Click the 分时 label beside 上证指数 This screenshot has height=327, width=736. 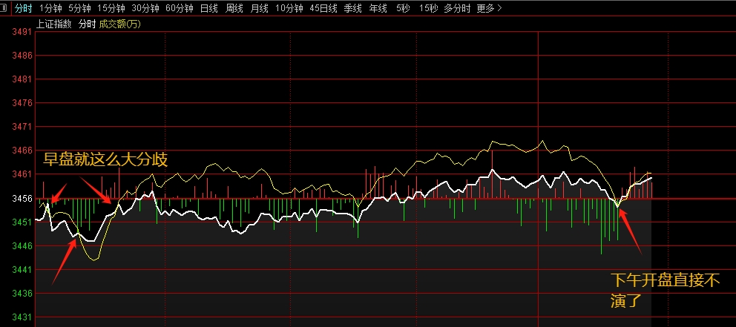coord(87,24)
